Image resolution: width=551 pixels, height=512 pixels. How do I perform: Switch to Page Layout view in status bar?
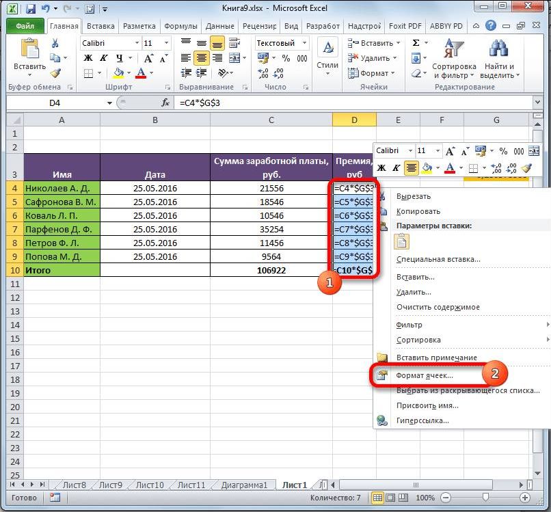click(x=391, y=498)
